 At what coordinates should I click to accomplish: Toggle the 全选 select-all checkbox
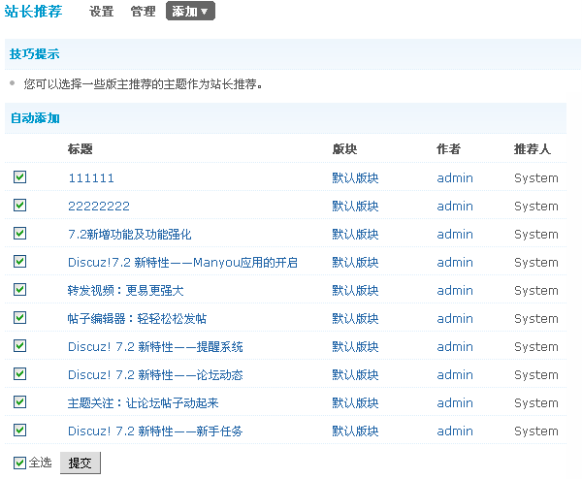pyautogui.click(x=20, y=463)
